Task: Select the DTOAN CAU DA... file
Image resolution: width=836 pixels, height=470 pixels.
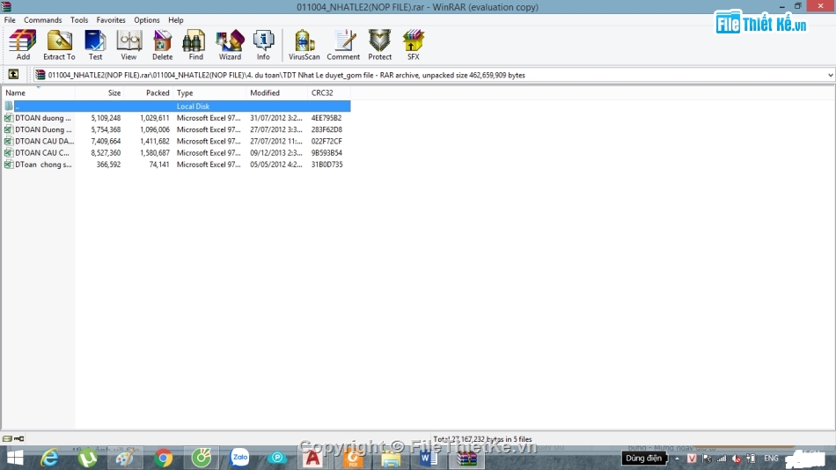Action: (176, 142)
